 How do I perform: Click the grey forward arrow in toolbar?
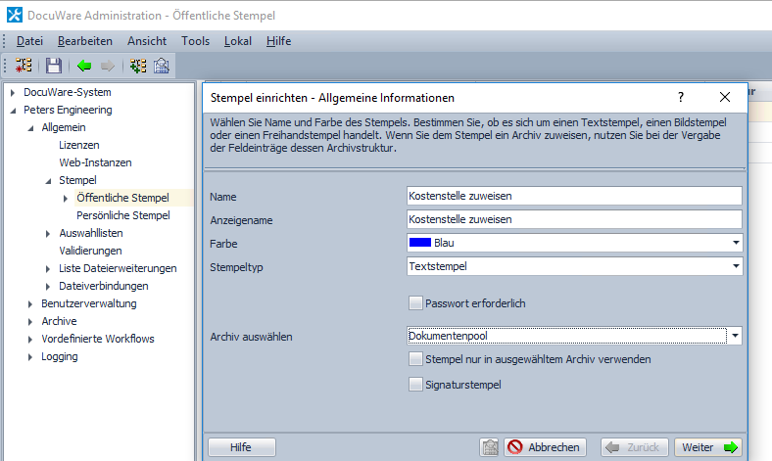108,66
